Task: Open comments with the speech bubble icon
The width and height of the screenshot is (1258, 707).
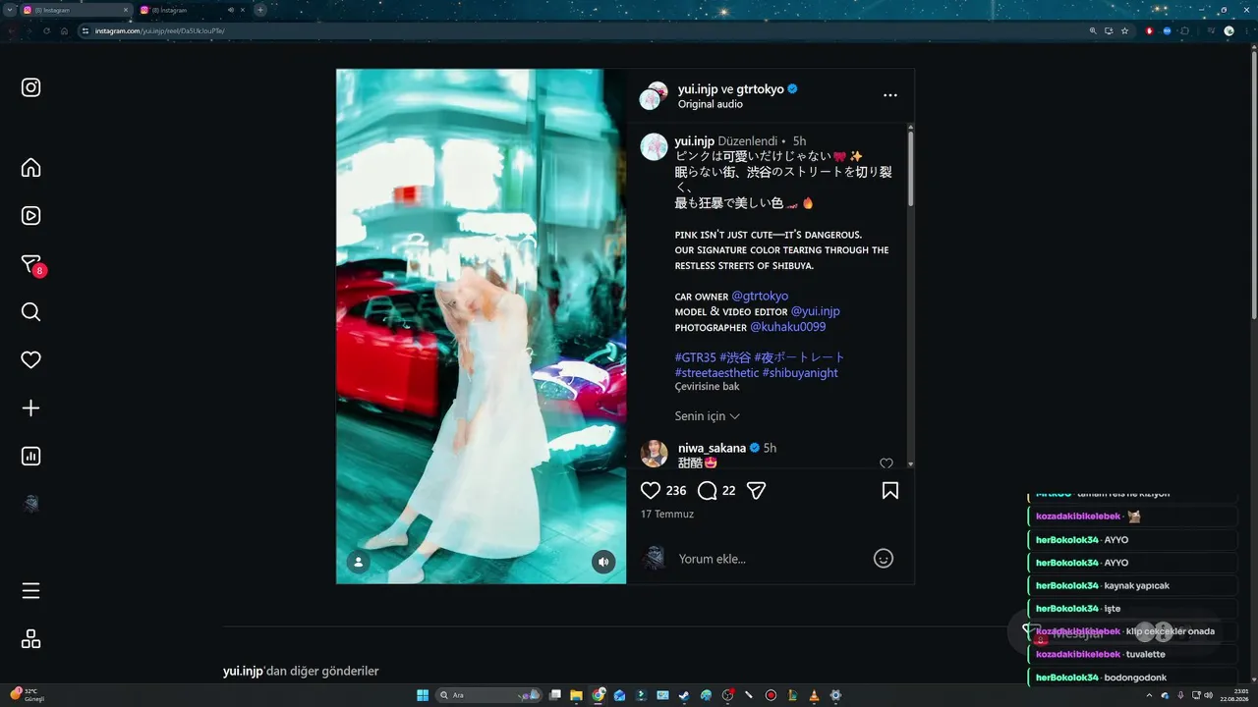Action: tap(707, 490)
